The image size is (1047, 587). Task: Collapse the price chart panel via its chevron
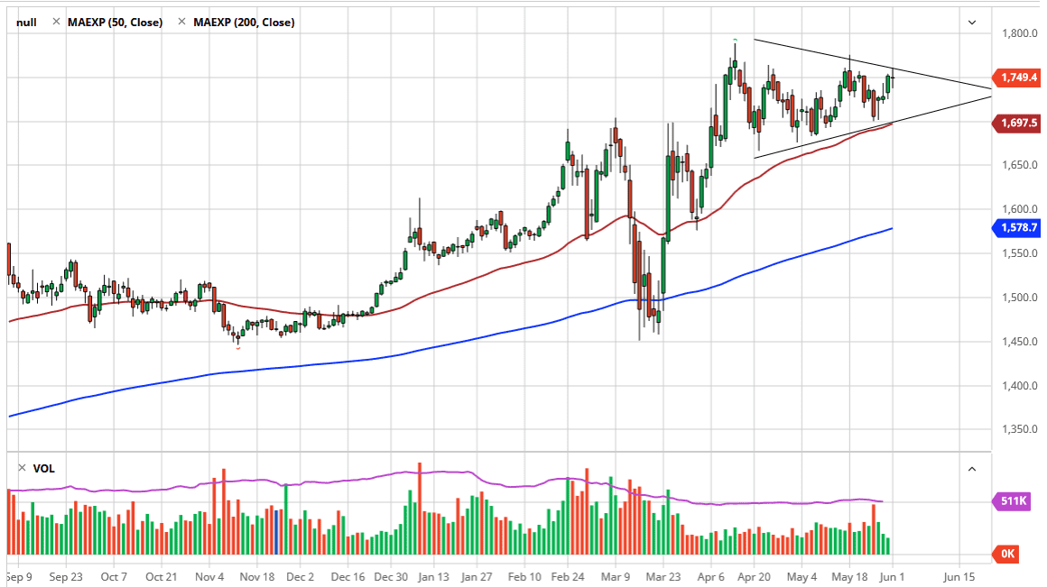pyautogui.click(x=972, y=22)
